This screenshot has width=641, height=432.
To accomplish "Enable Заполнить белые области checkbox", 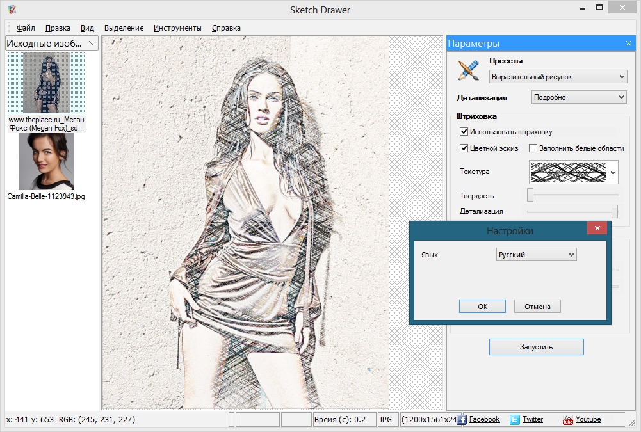I will [x=533, y=148].
